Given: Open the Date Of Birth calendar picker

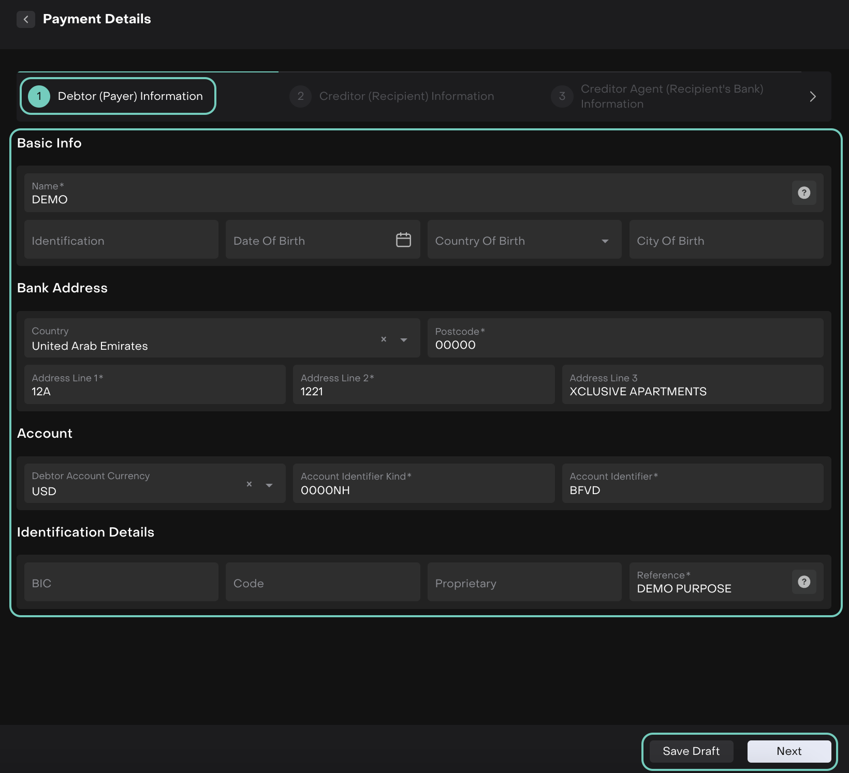Looking at the screenshot, I should pos(403,240).
